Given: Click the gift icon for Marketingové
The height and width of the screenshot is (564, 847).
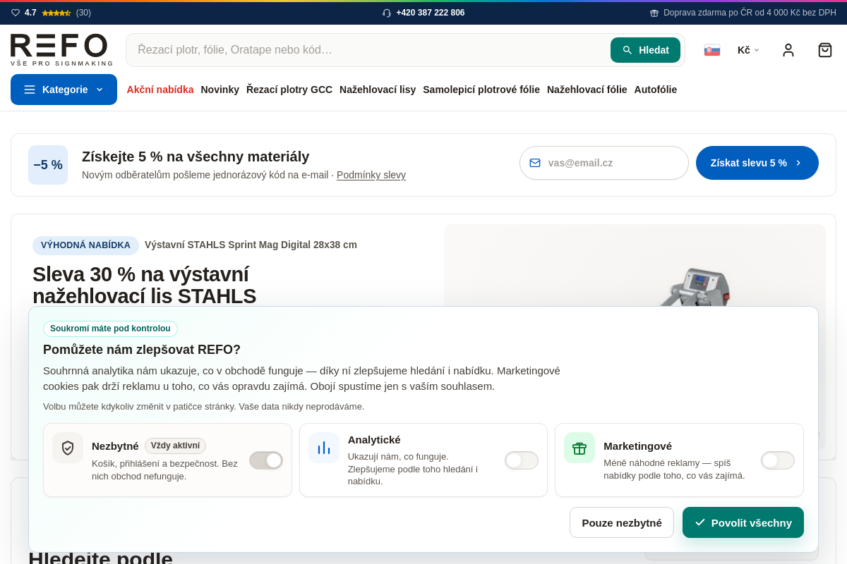Looking at the screenshot, I should (579, 448).
